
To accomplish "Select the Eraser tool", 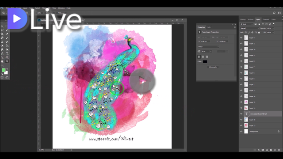I will click(2, 45).
